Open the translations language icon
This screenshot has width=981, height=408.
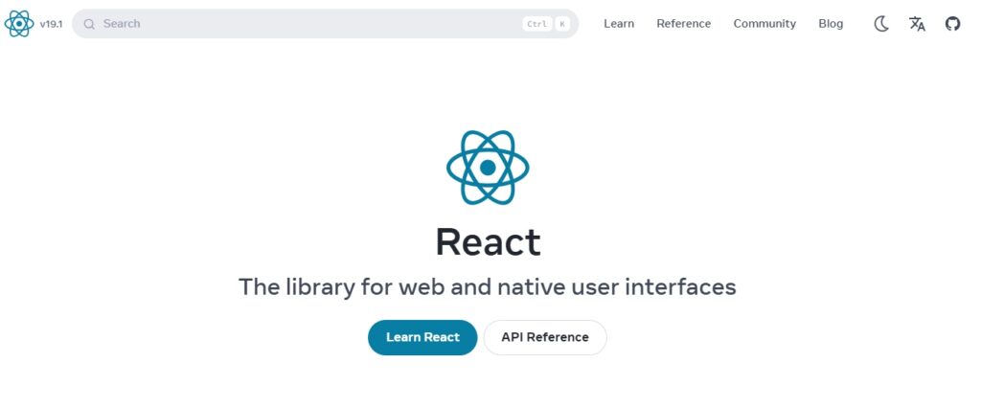pos(917,24)
